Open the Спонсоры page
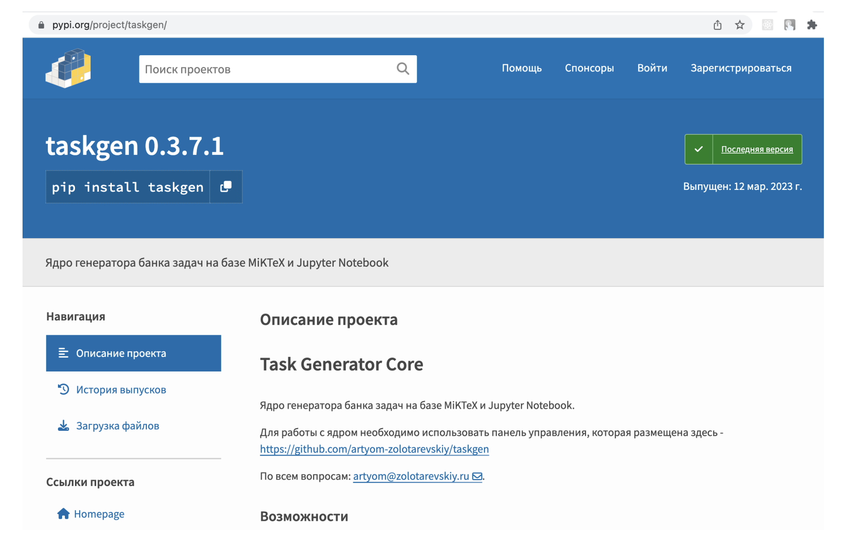Screen dimensions: 851x537 click(x=589, y=68)
